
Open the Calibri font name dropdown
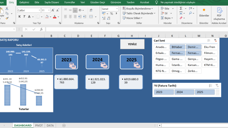pyautogui.click(x=39, y=10)
